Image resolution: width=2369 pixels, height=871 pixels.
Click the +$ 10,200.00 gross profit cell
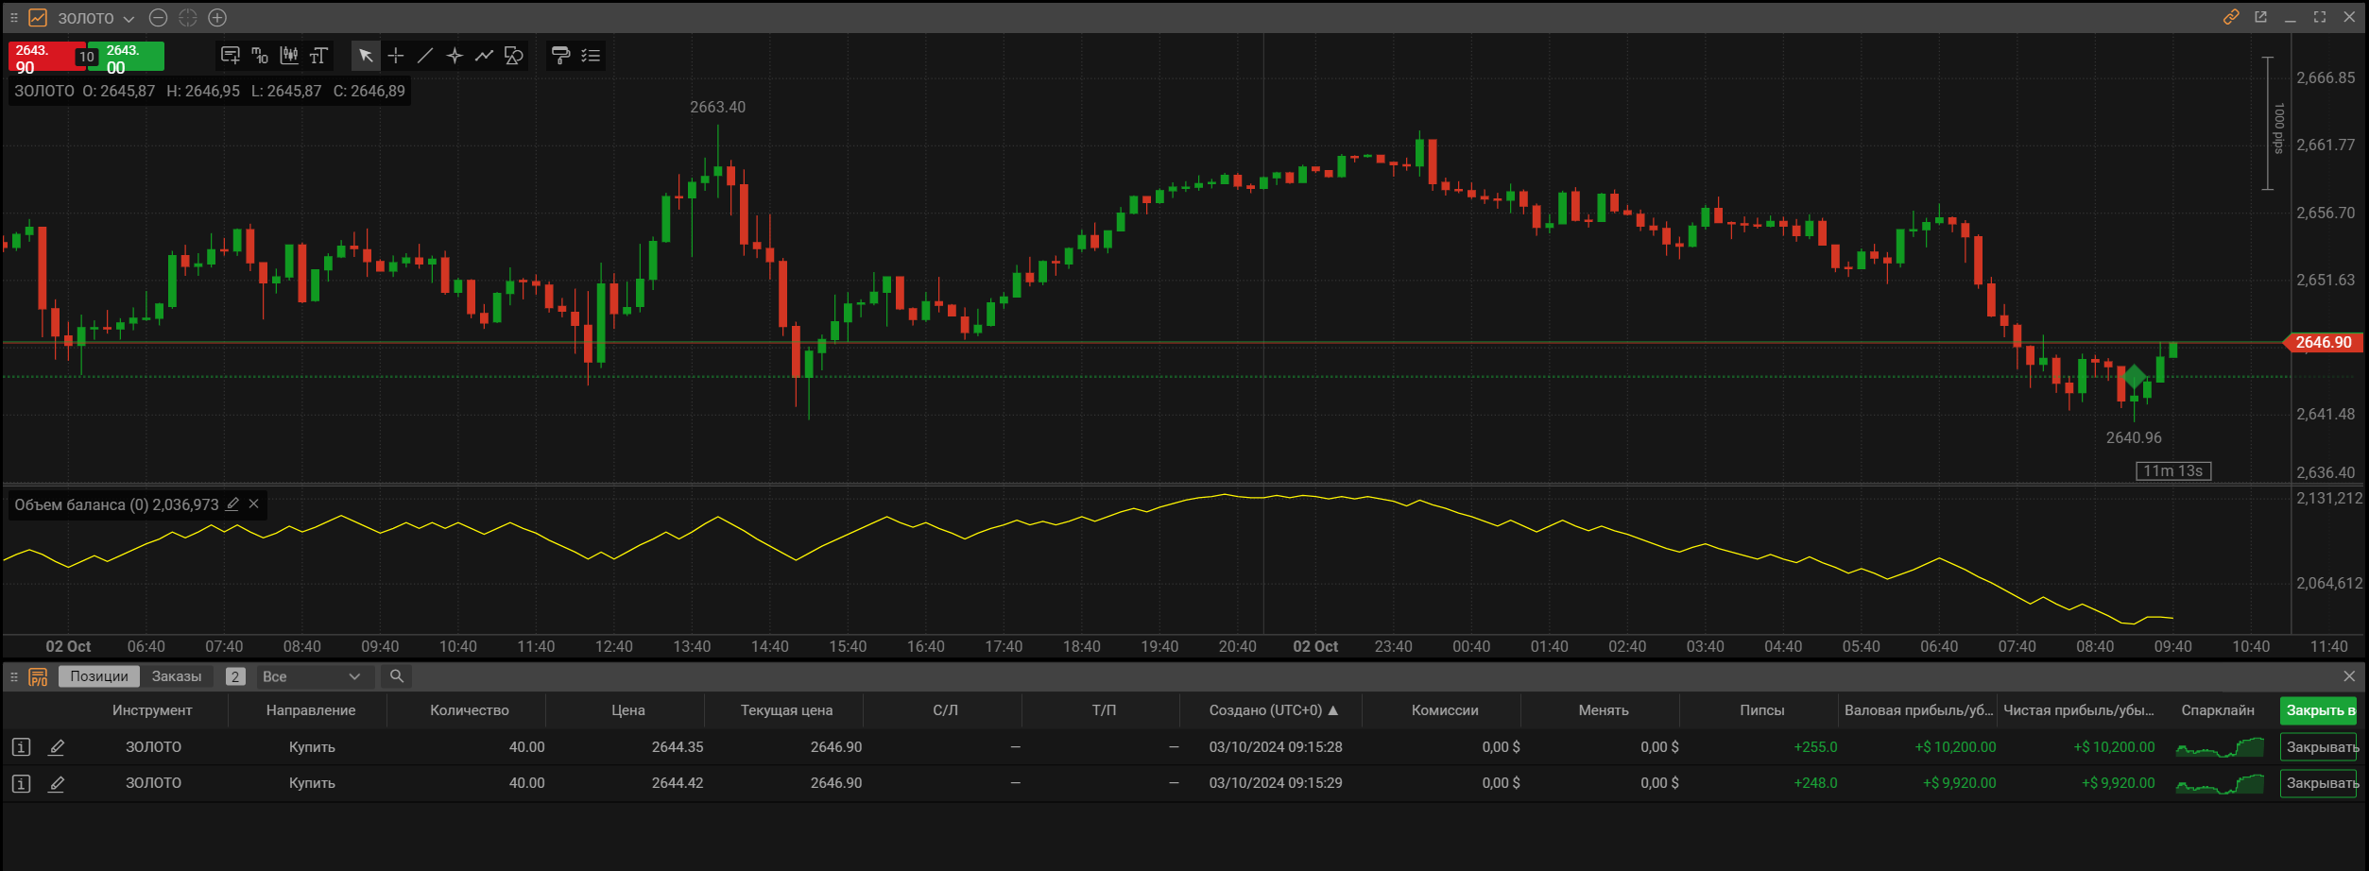coord(1955,747)
